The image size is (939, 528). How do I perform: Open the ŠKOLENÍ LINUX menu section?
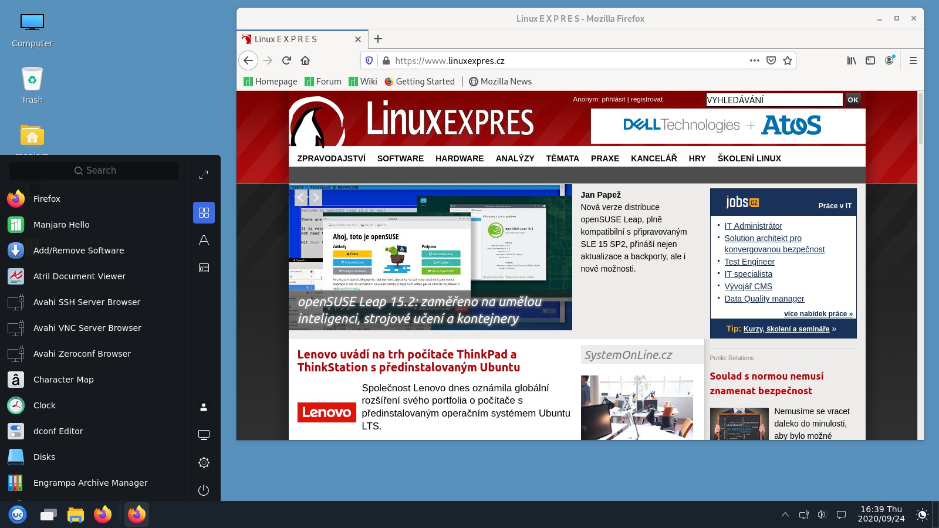pos(749,158)
